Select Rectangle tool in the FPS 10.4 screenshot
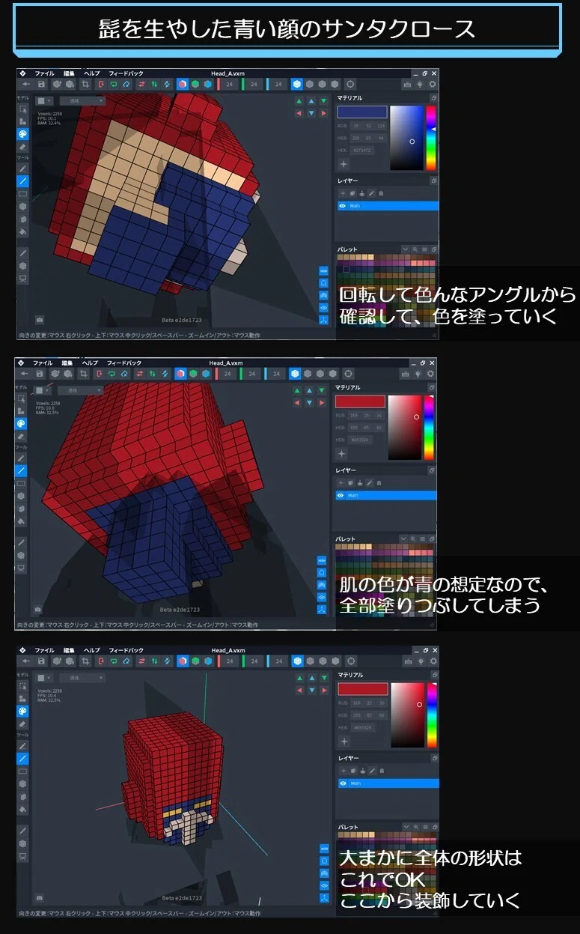Viewport: 580px width, 934px height. [x=22, y=771]
